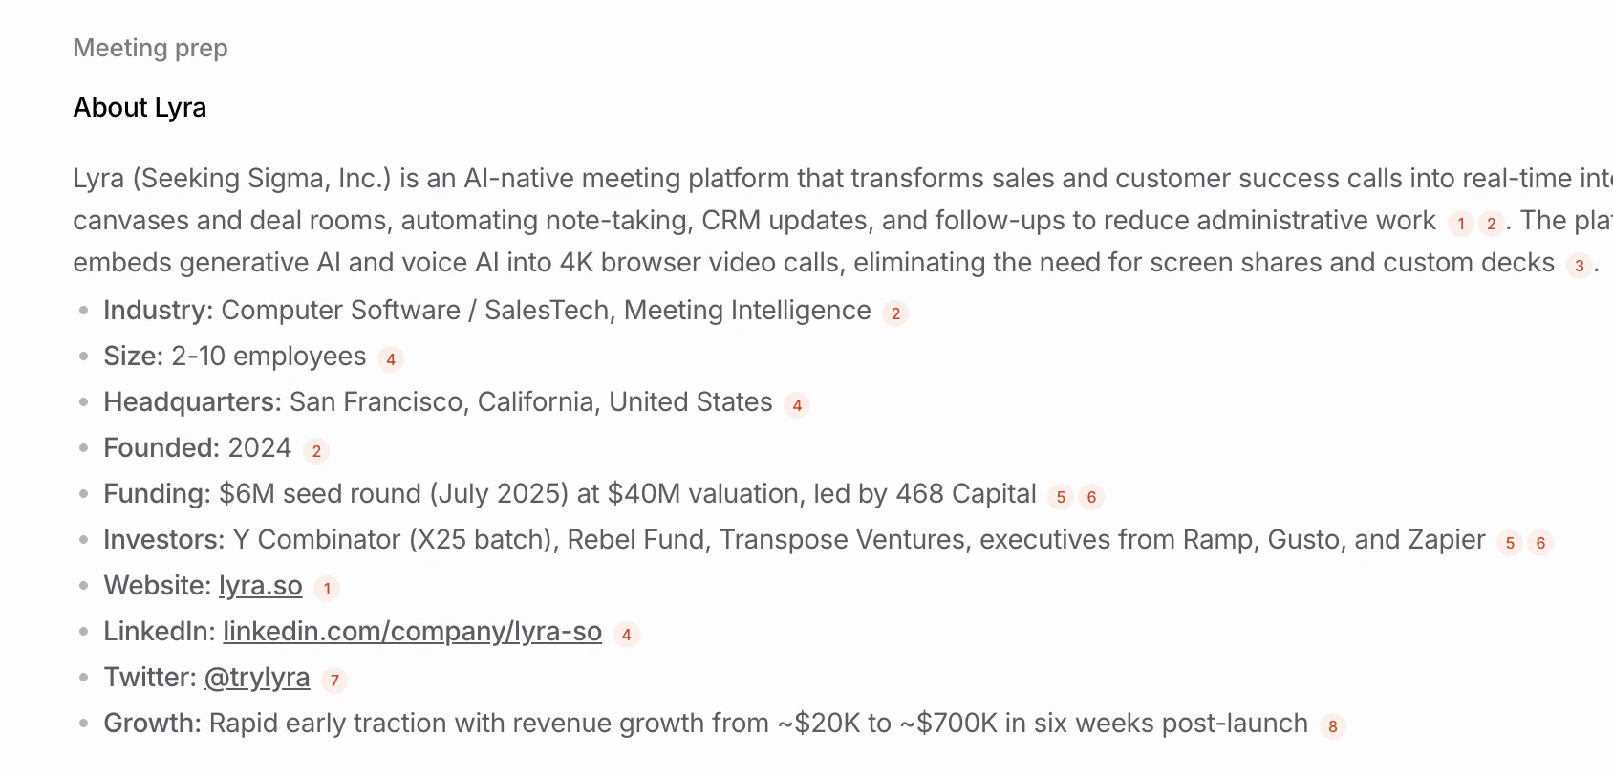Image resolution: width=1613 pixels, height=778 pixels.
Task: Click the About Lyra heading
Action: [x=140, y=107]
